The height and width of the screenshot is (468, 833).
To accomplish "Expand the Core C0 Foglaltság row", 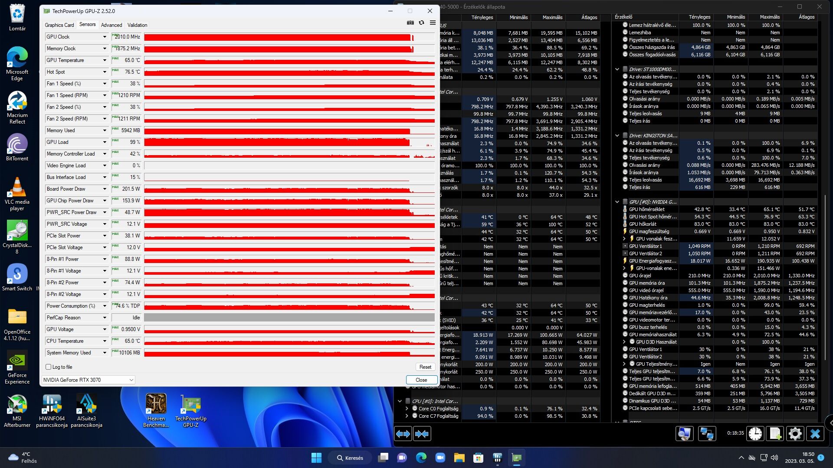I will click(407, 409).
